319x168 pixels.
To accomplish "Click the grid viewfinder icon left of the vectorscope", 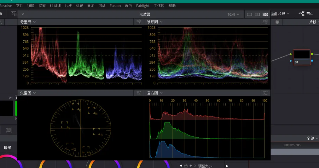I will pyautogui.click(x=9, y=130).
